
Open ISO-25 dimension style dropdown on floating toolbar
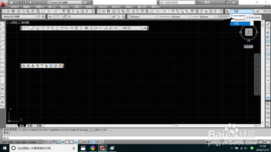click(141, 28)
